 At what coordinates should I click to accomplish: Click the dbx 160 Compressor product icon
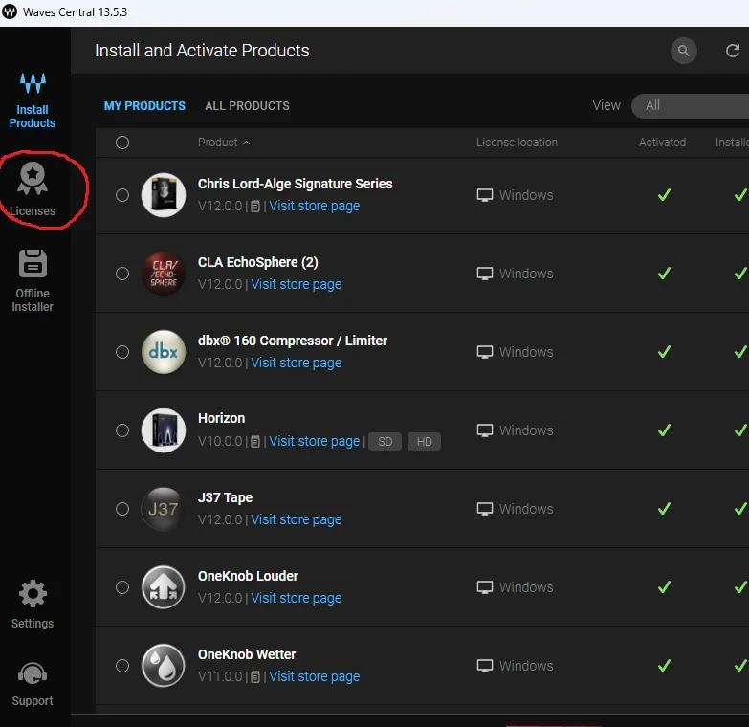click(164, 352)
